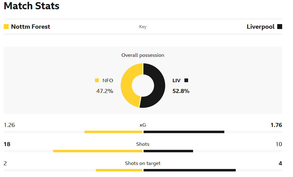
Task: Click the 52.8% possession value
Action: click(x=181, y=91)
